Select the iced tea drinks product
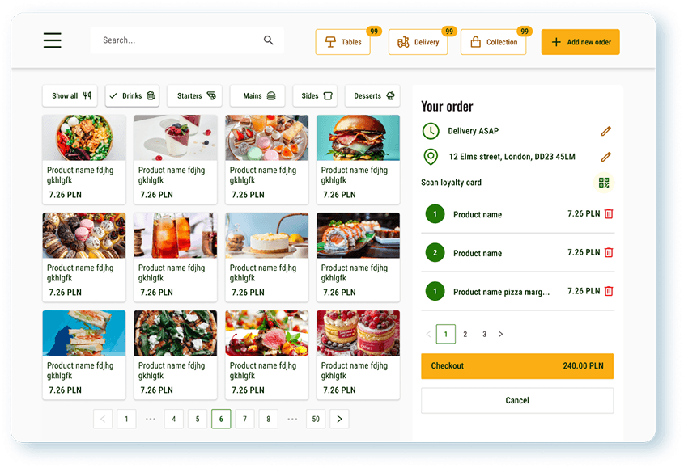 (x=176, y=257)
